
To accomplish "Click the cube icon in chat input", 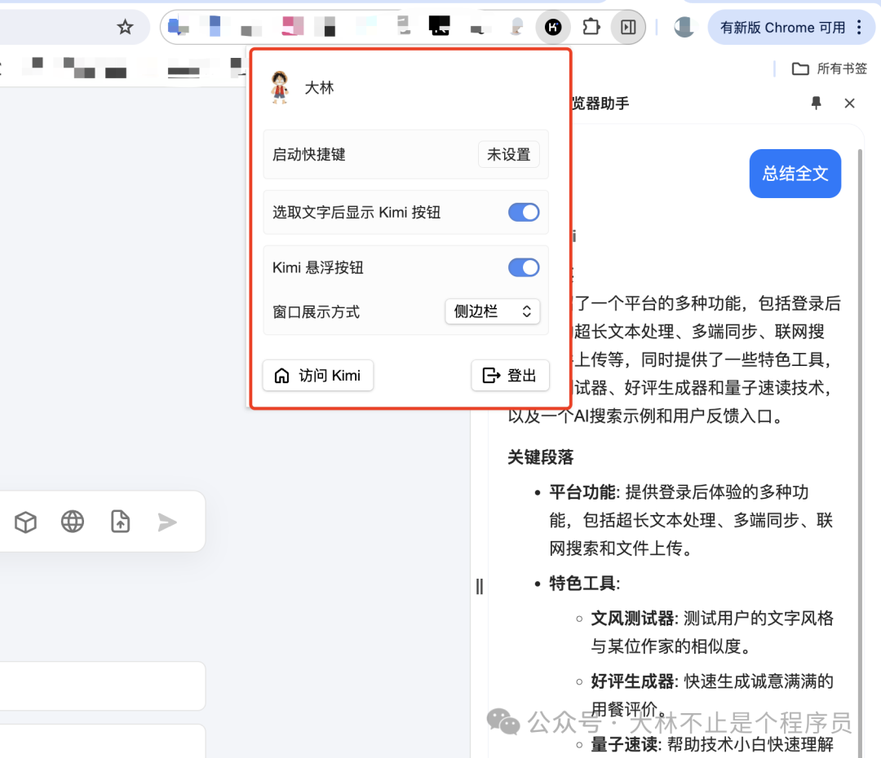I will pyautogui.click(x=25, y=522).
